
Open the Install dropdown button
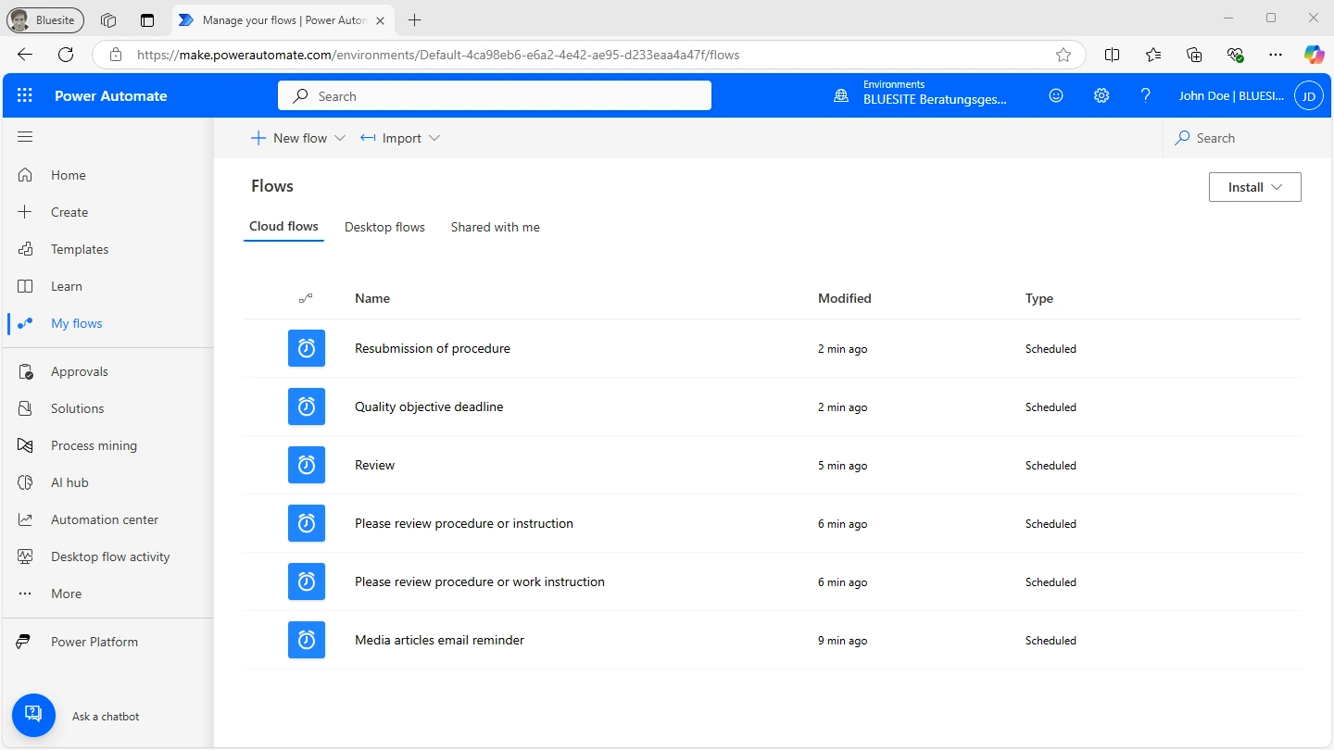click(x=1254, y=187)
